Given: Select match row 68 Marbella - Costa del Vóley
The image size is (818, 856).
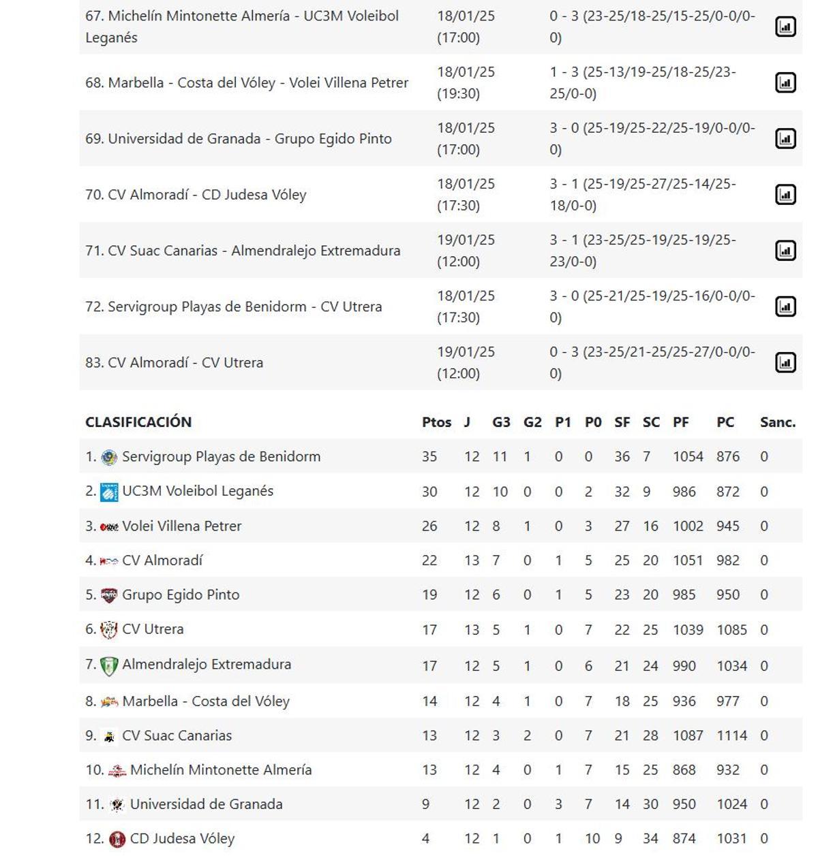Looking at the screenshot, I should (x=245, y=81).
